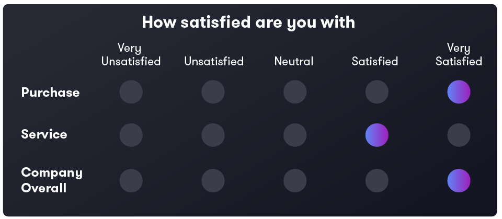This screenshot has height=219, width=502.
Task: Select Very Unsatisfied for Company Overall
Action: pos(131,180)
